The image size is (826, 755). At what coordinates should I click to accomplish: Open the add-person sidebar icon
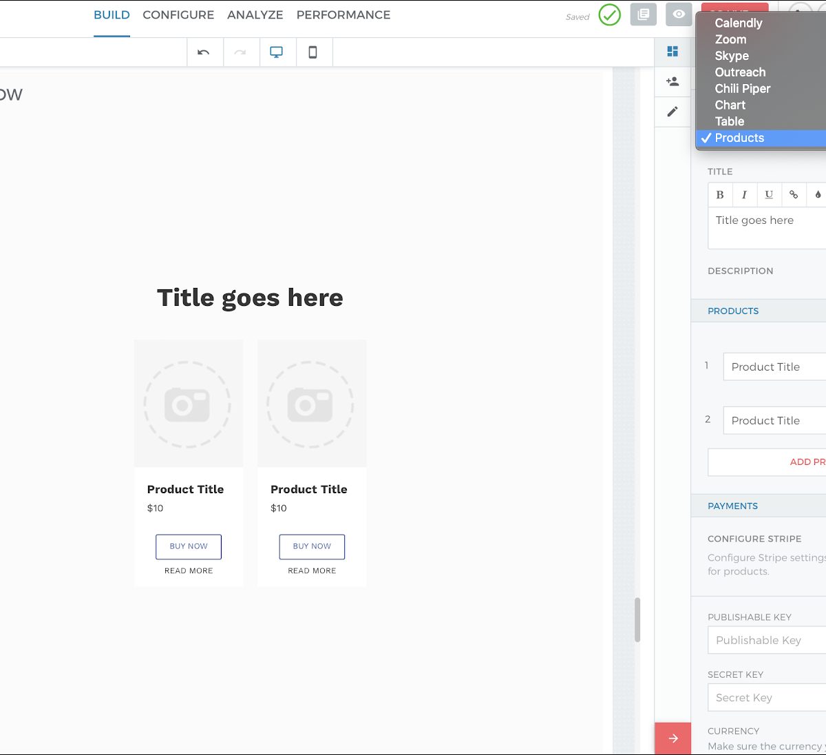pyautogui.click(x=673, y=81)
